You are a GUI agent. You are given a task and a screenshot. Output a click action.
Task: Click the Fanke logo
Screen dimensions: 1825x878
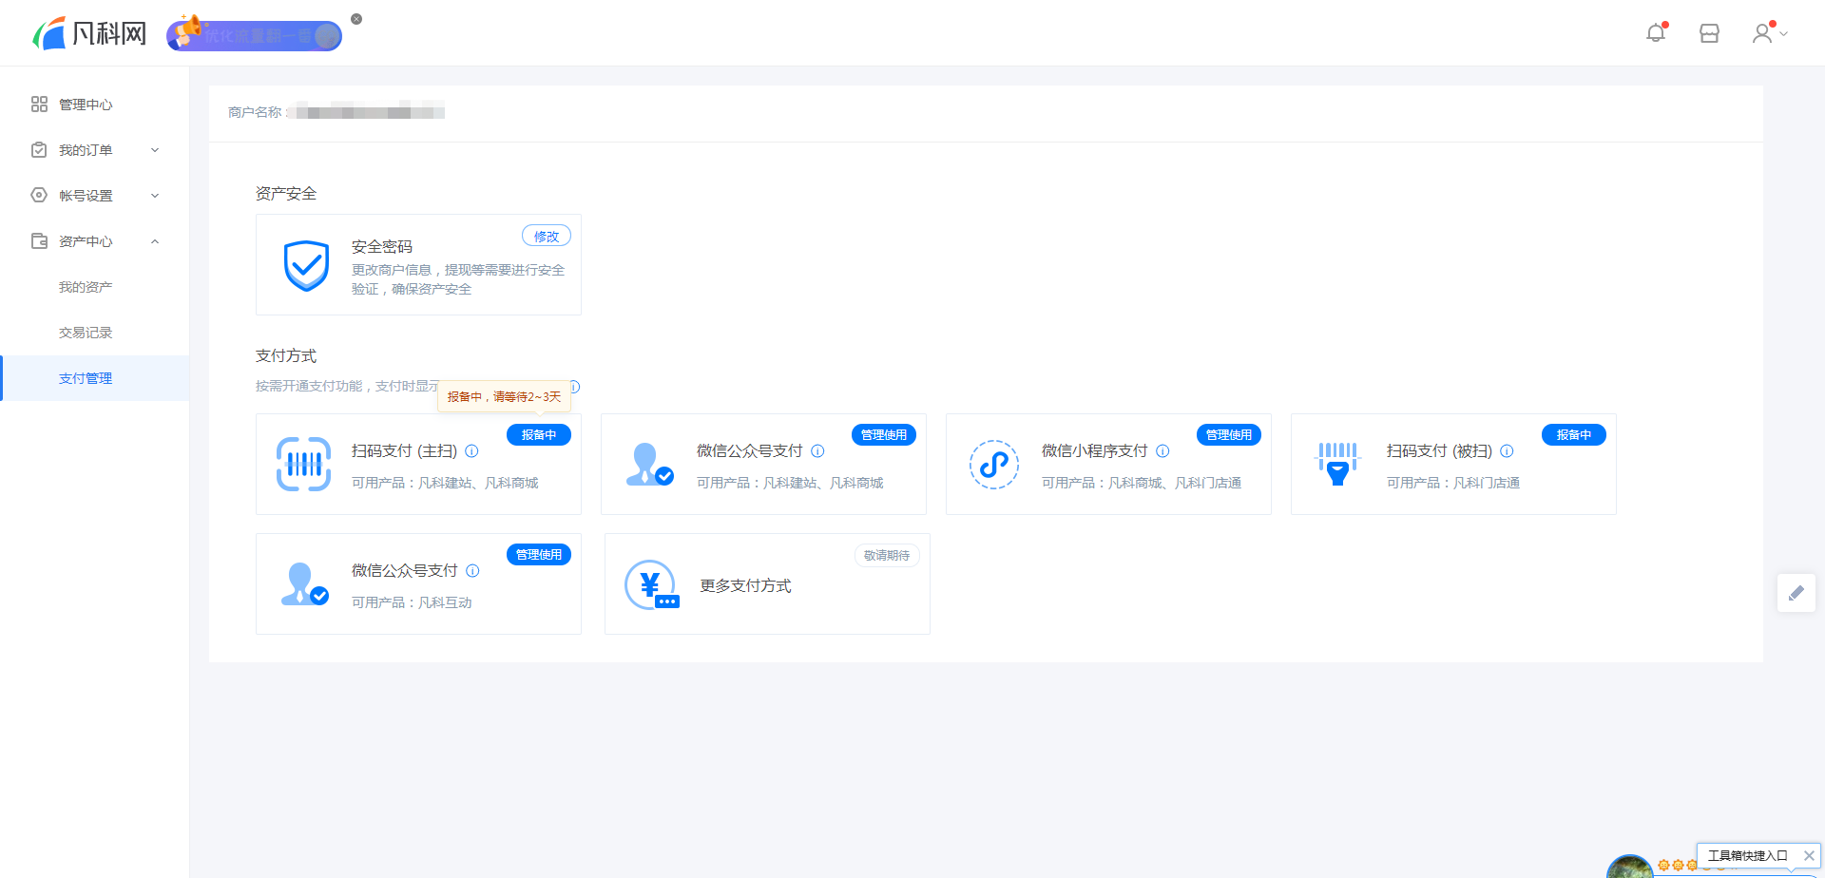pos(90,34)
